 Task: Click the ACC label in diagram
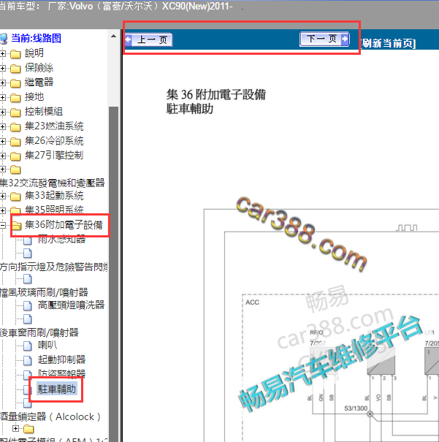(x=252, y=302)
